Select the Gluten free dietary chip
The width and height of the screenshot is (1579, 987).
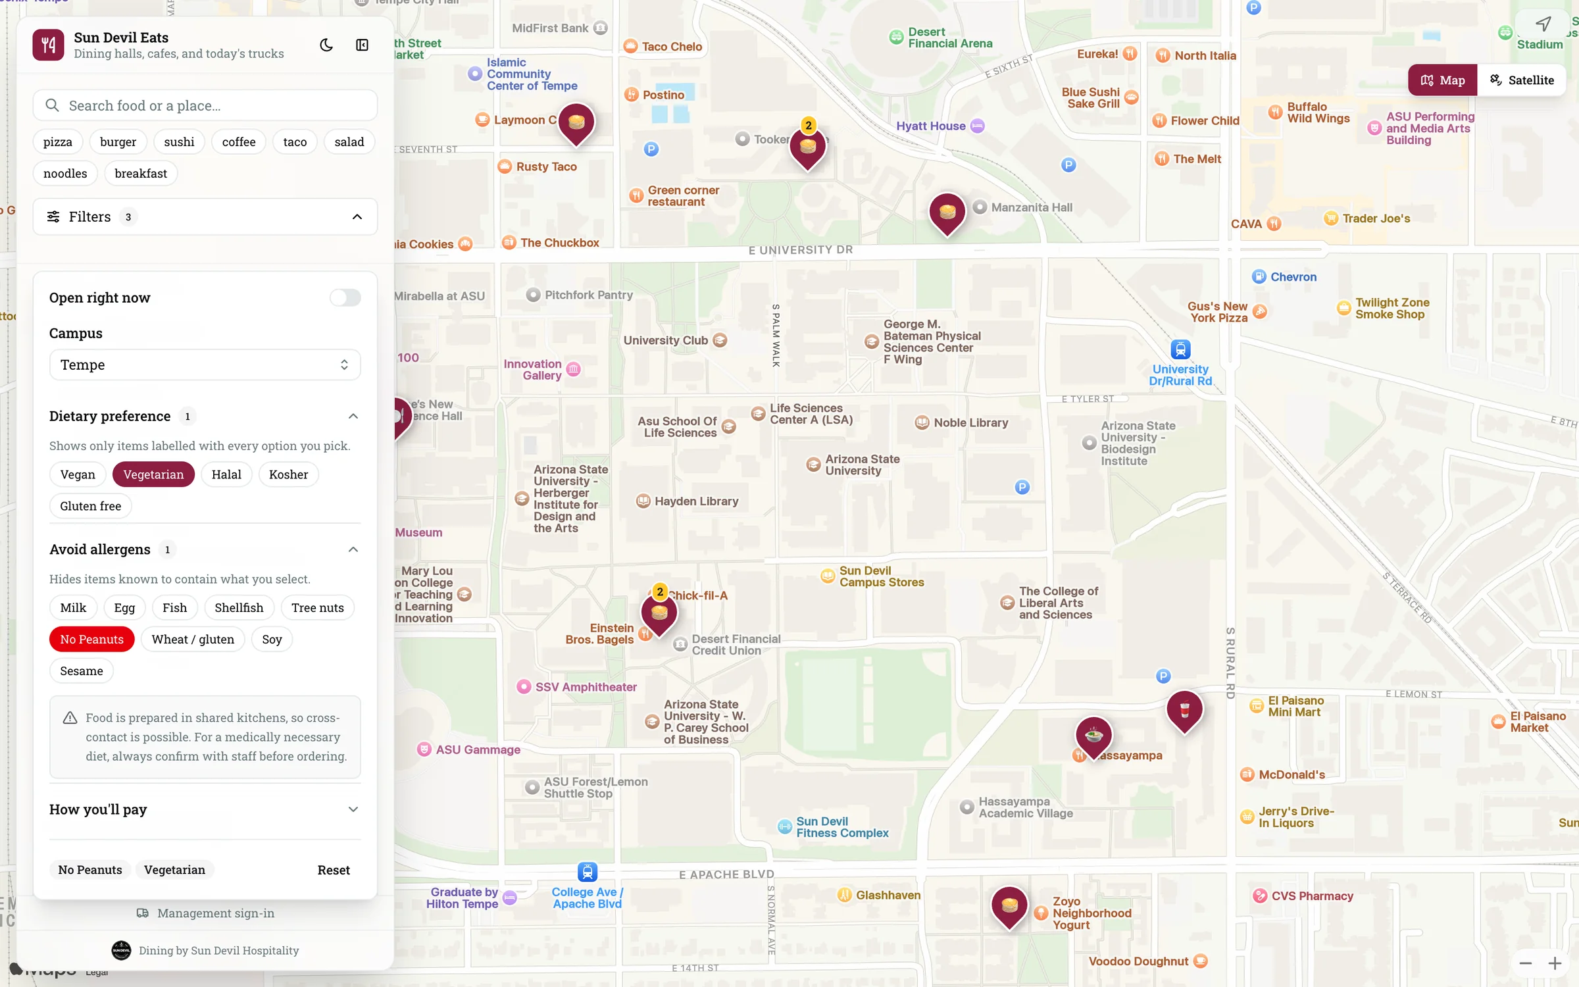(x=91, y=506)
